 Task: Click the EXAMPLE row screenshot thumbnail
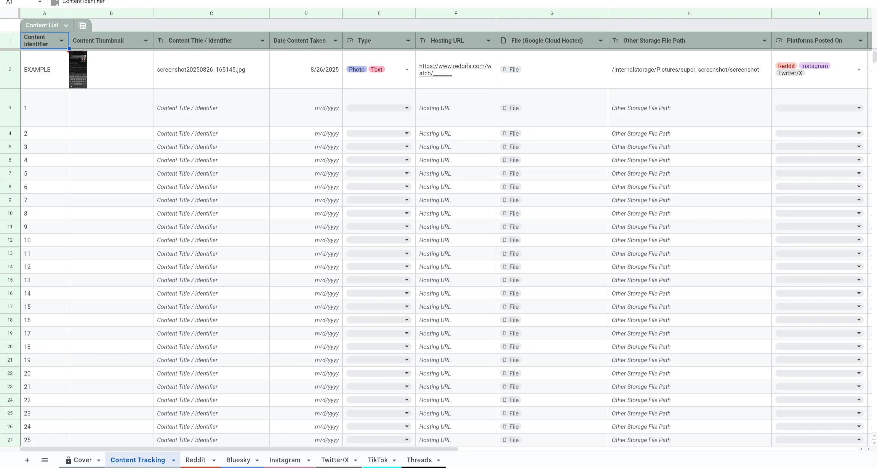tap(78, 69)
